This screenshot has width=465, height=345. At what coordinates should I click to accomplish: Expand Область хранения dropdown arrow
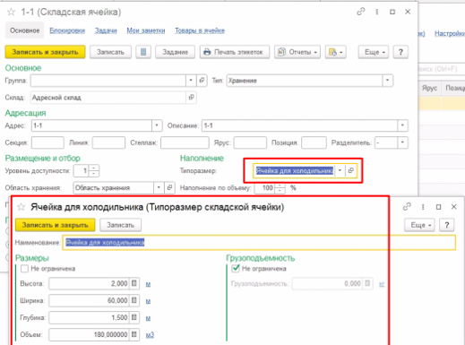tap(159, 187)
